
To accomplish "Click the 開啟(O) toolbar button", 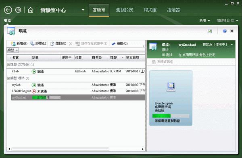I will pos(58,44).
